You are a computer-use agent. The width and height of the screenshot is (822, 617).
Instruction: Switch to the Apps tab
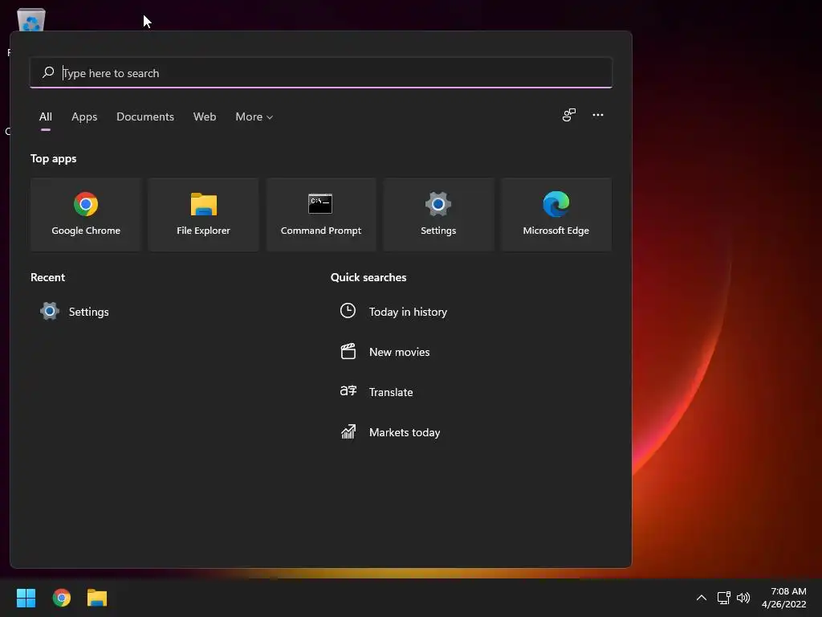click(84, 116)
